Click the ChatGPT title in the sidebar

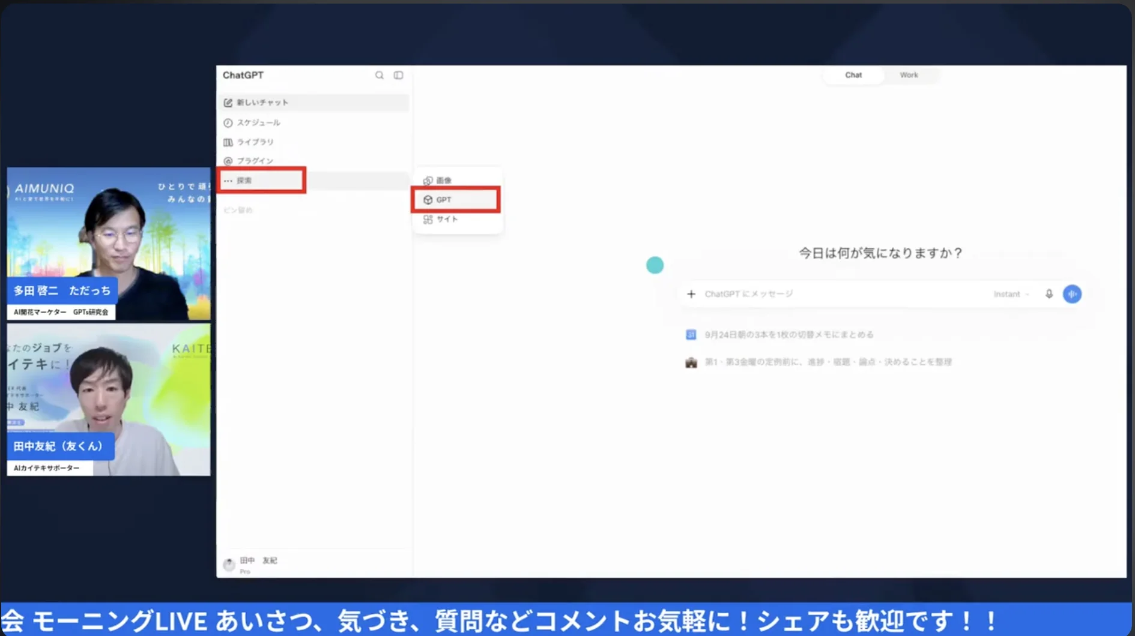click(x=243, y=75)
